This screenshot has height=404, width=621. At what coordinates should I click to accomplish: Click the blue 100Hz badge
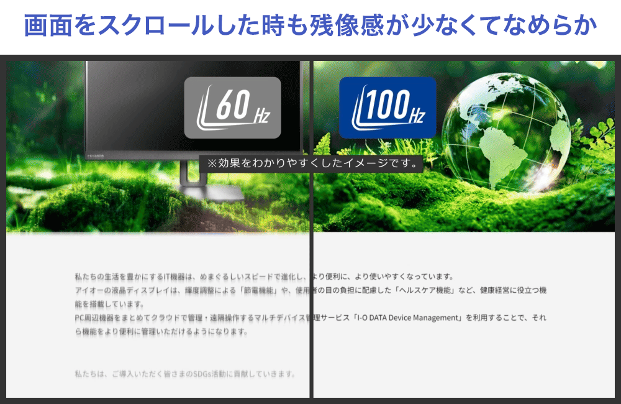tap(388, 108)
